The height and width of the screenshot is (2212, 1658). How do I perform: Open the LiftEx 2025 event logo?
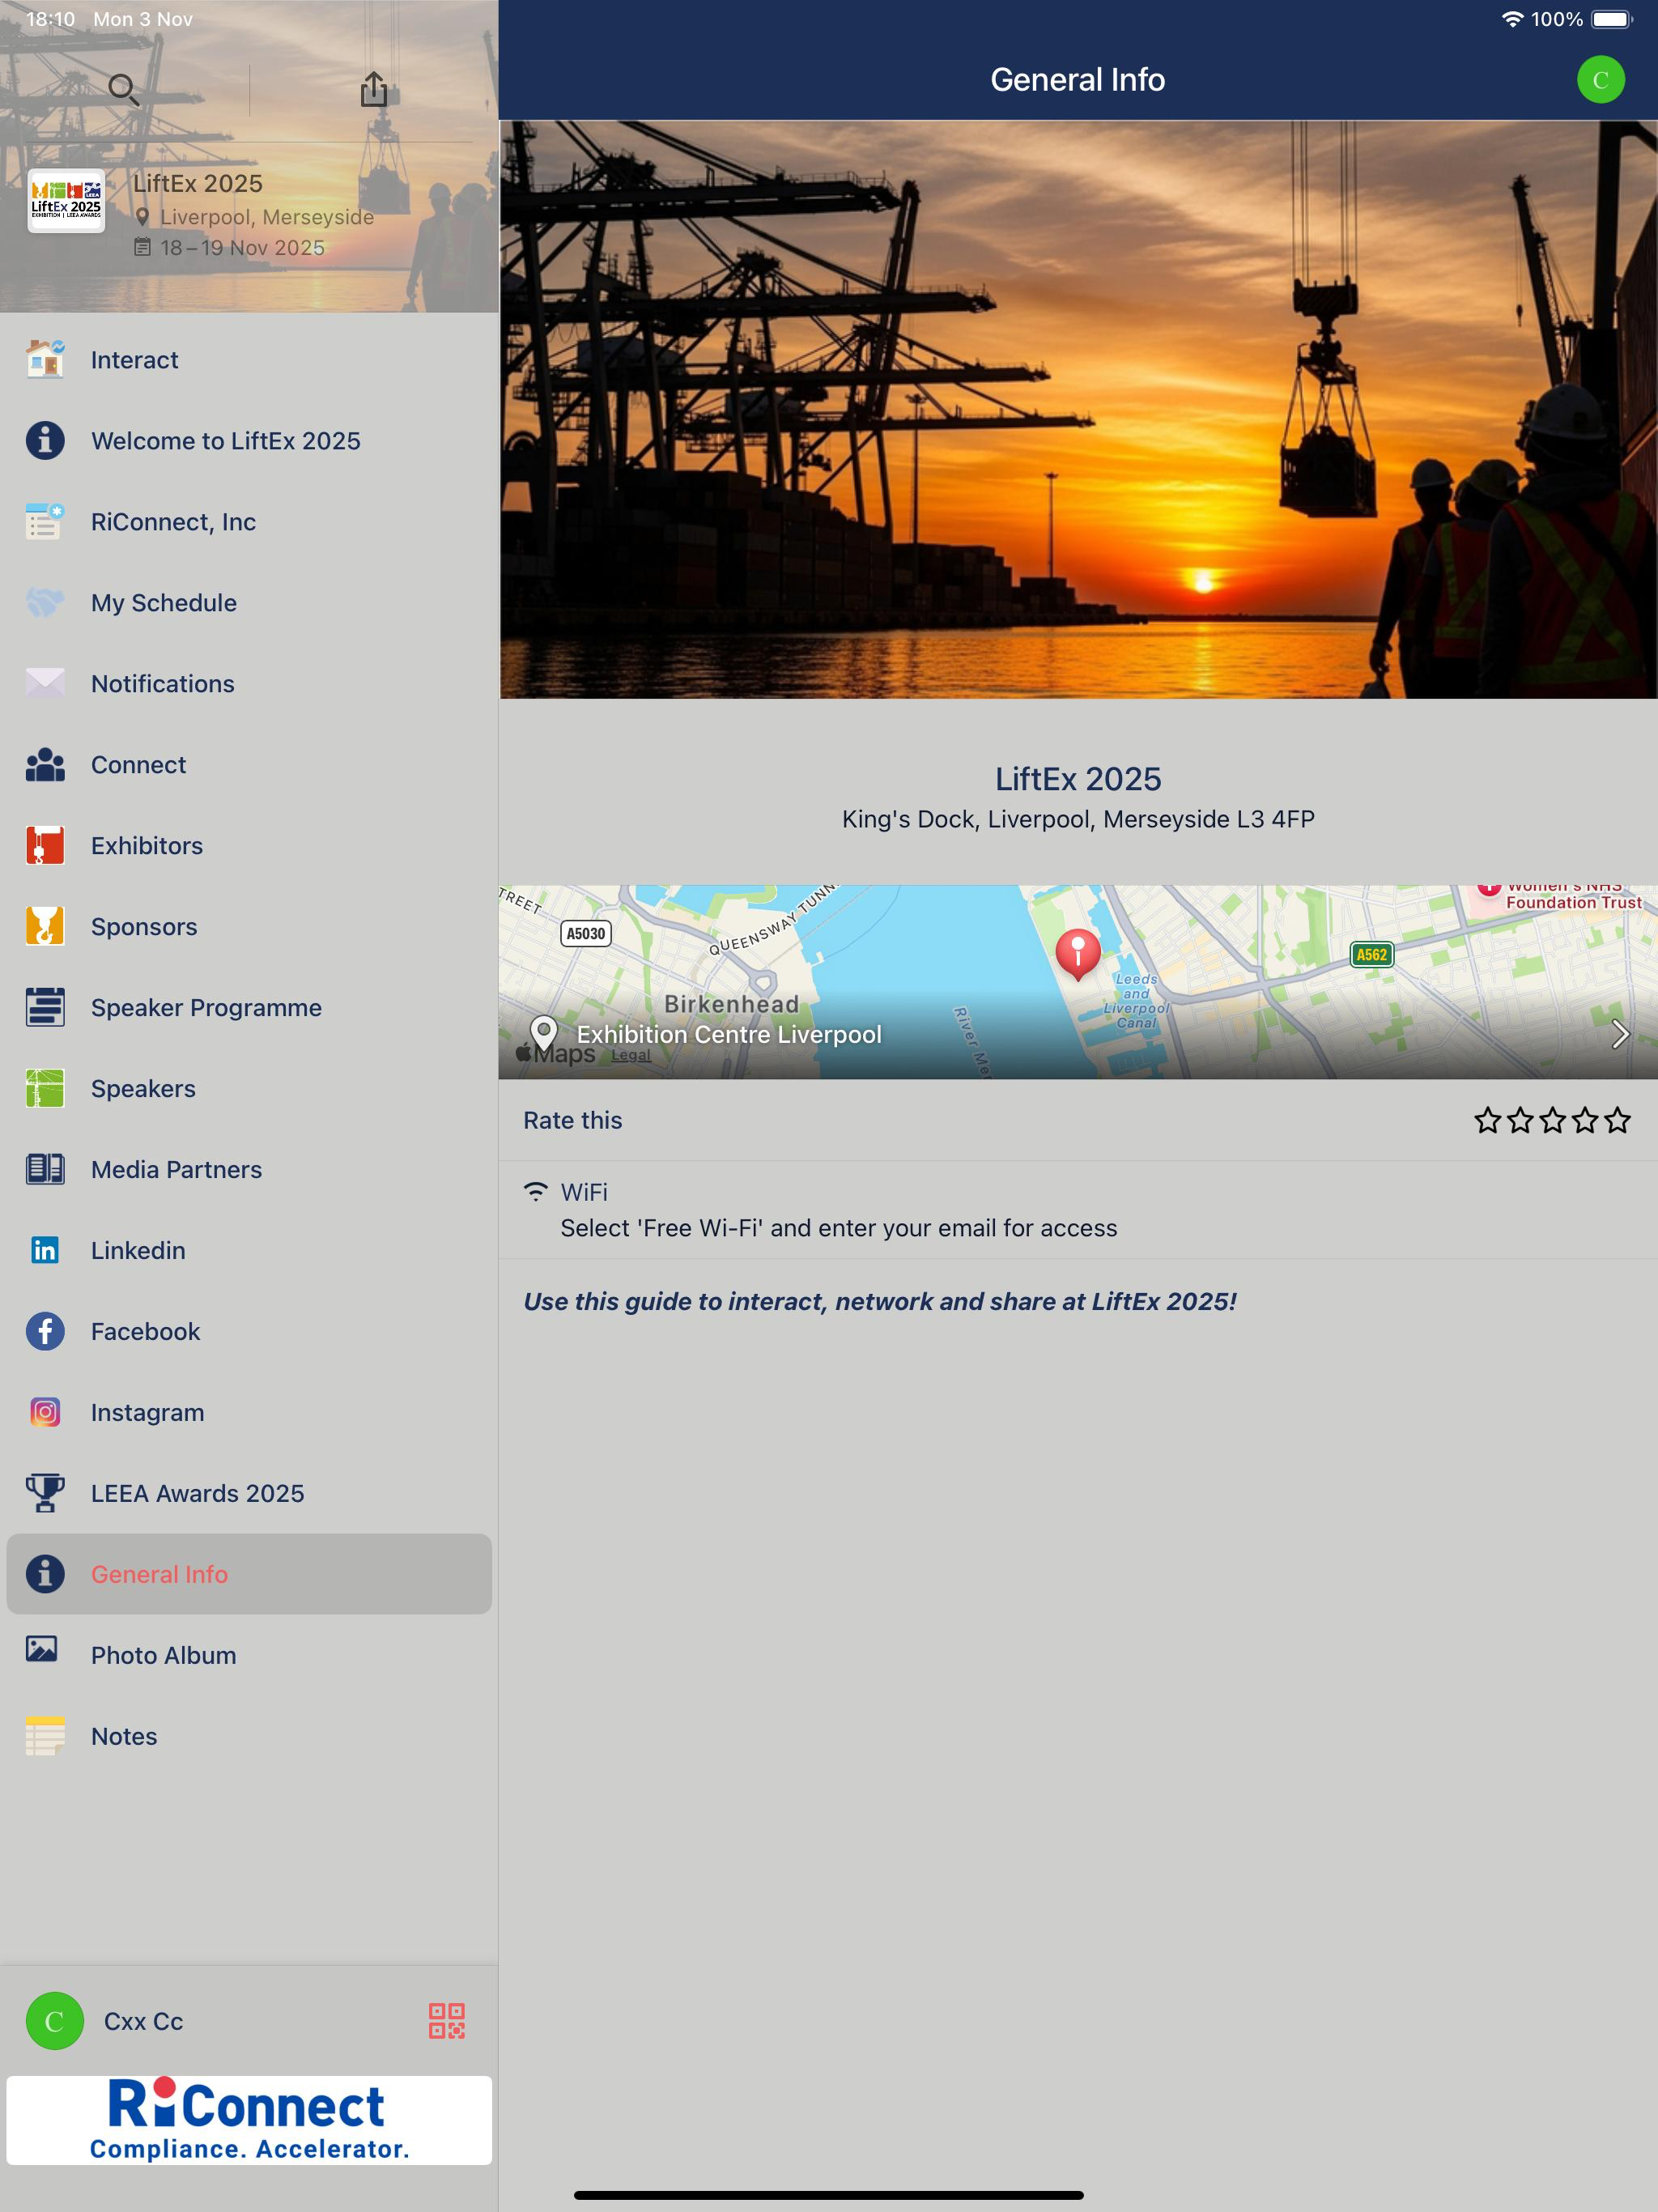[66, 200]
